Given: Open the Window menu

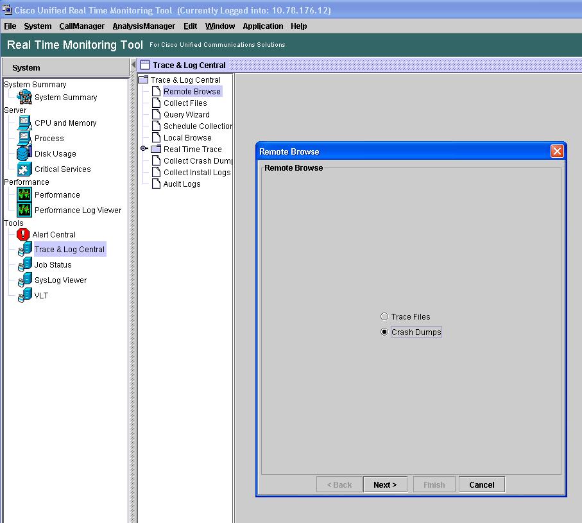Looking at the screenshot, I should (x=219, y=26).
